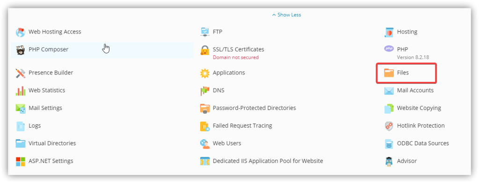Select the SSL/TLS Certificates link
Screen dimensions: 479x183
point(239,49)
